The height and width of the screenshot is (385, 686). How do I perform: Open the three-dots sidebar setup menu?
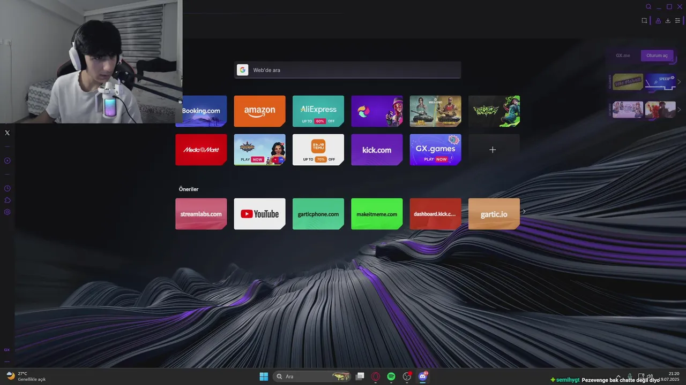(7, 361)
